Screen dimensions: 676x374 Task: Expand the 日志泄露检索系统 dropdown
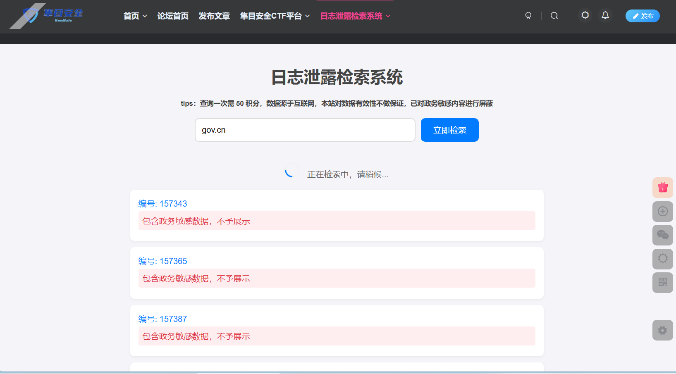[354, 16]
